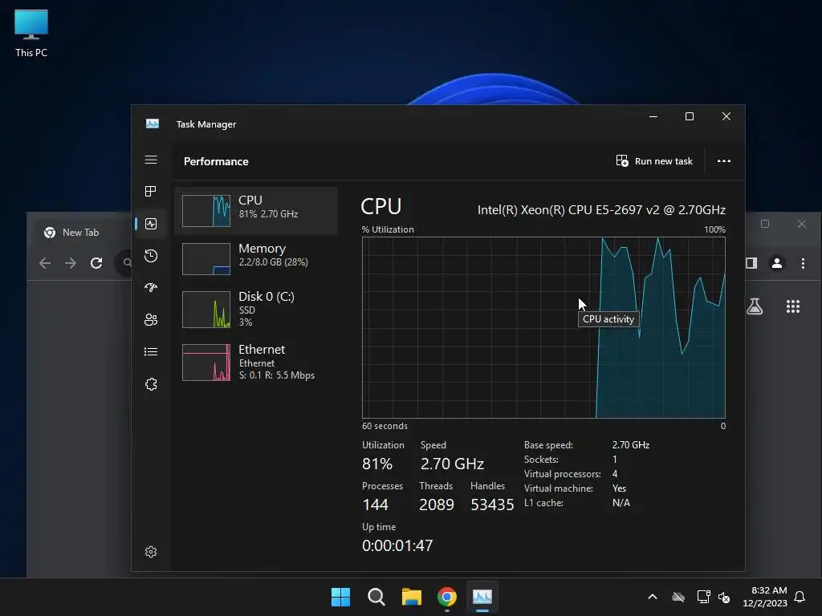Click the 81% utilization value
This screenshot has width=822, height=616.
[x=377, y=464]
